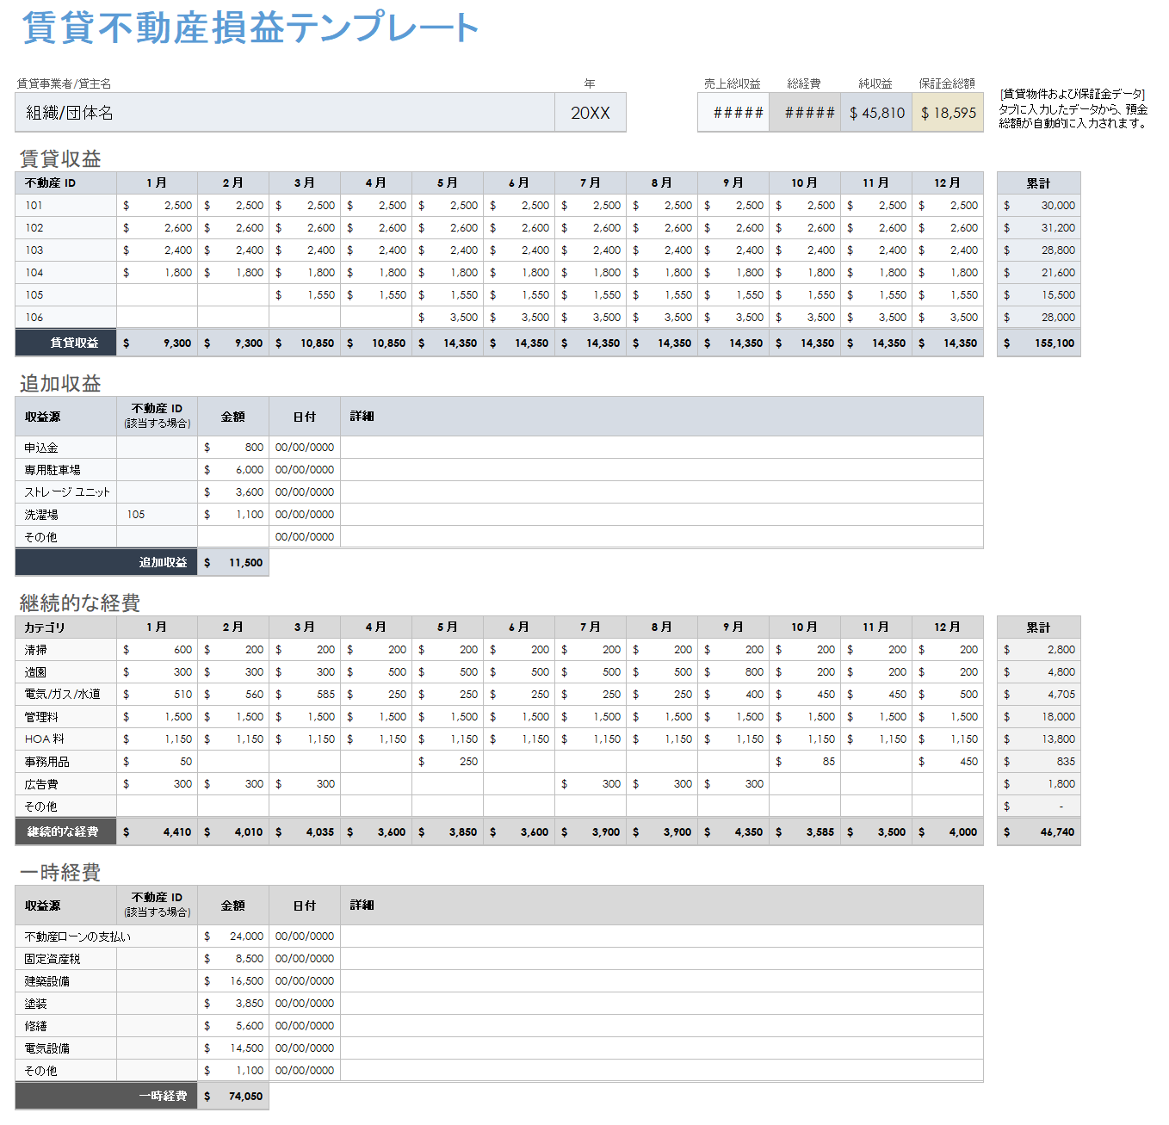The height and width of the screenshot is (1125, 1169).
Task: Select the 清掃 expense row label
Action: (66, 650)
